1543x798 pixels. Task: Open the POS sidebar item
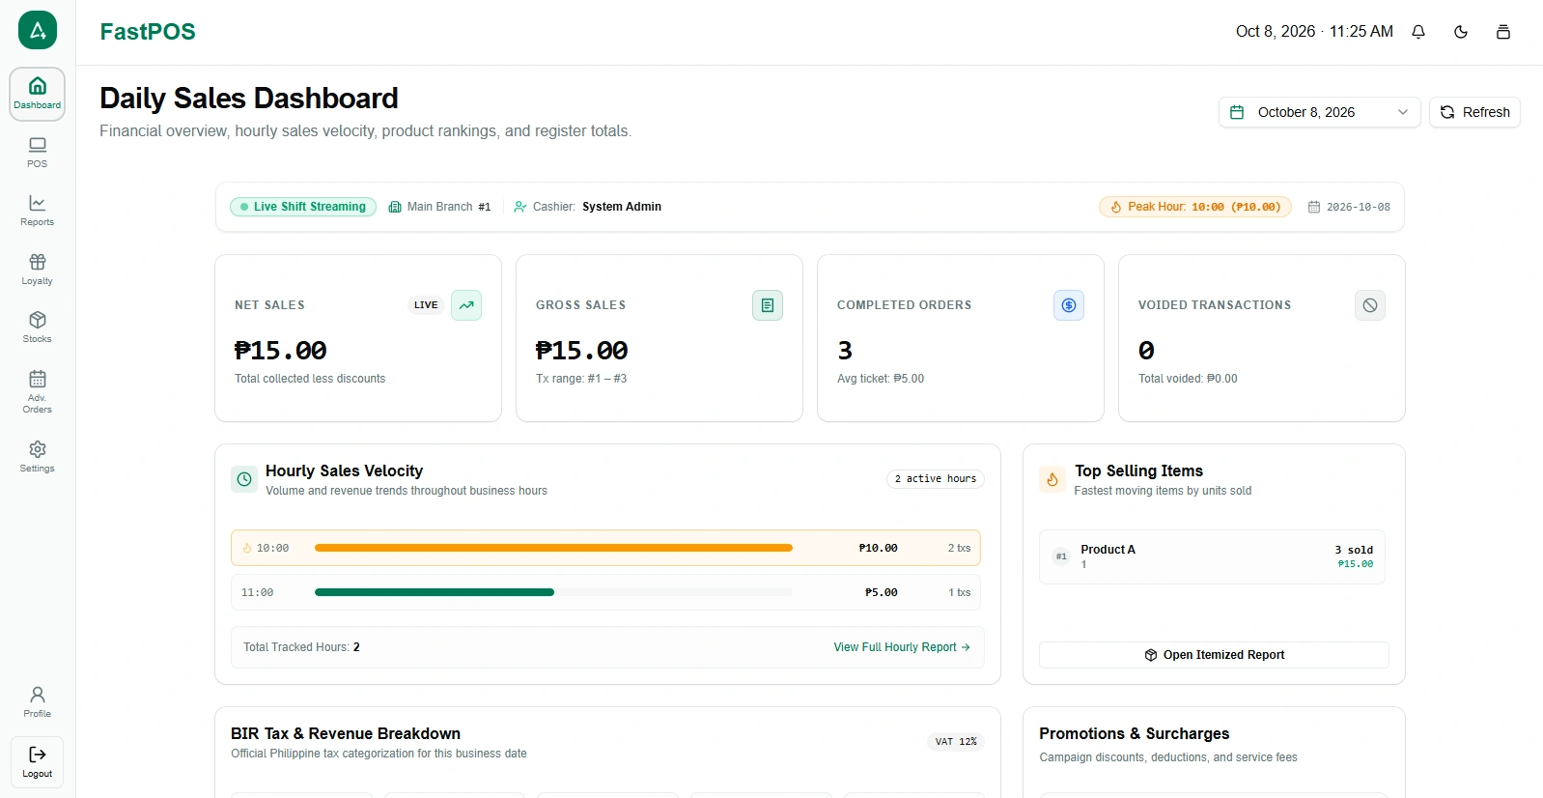(38, 153)
